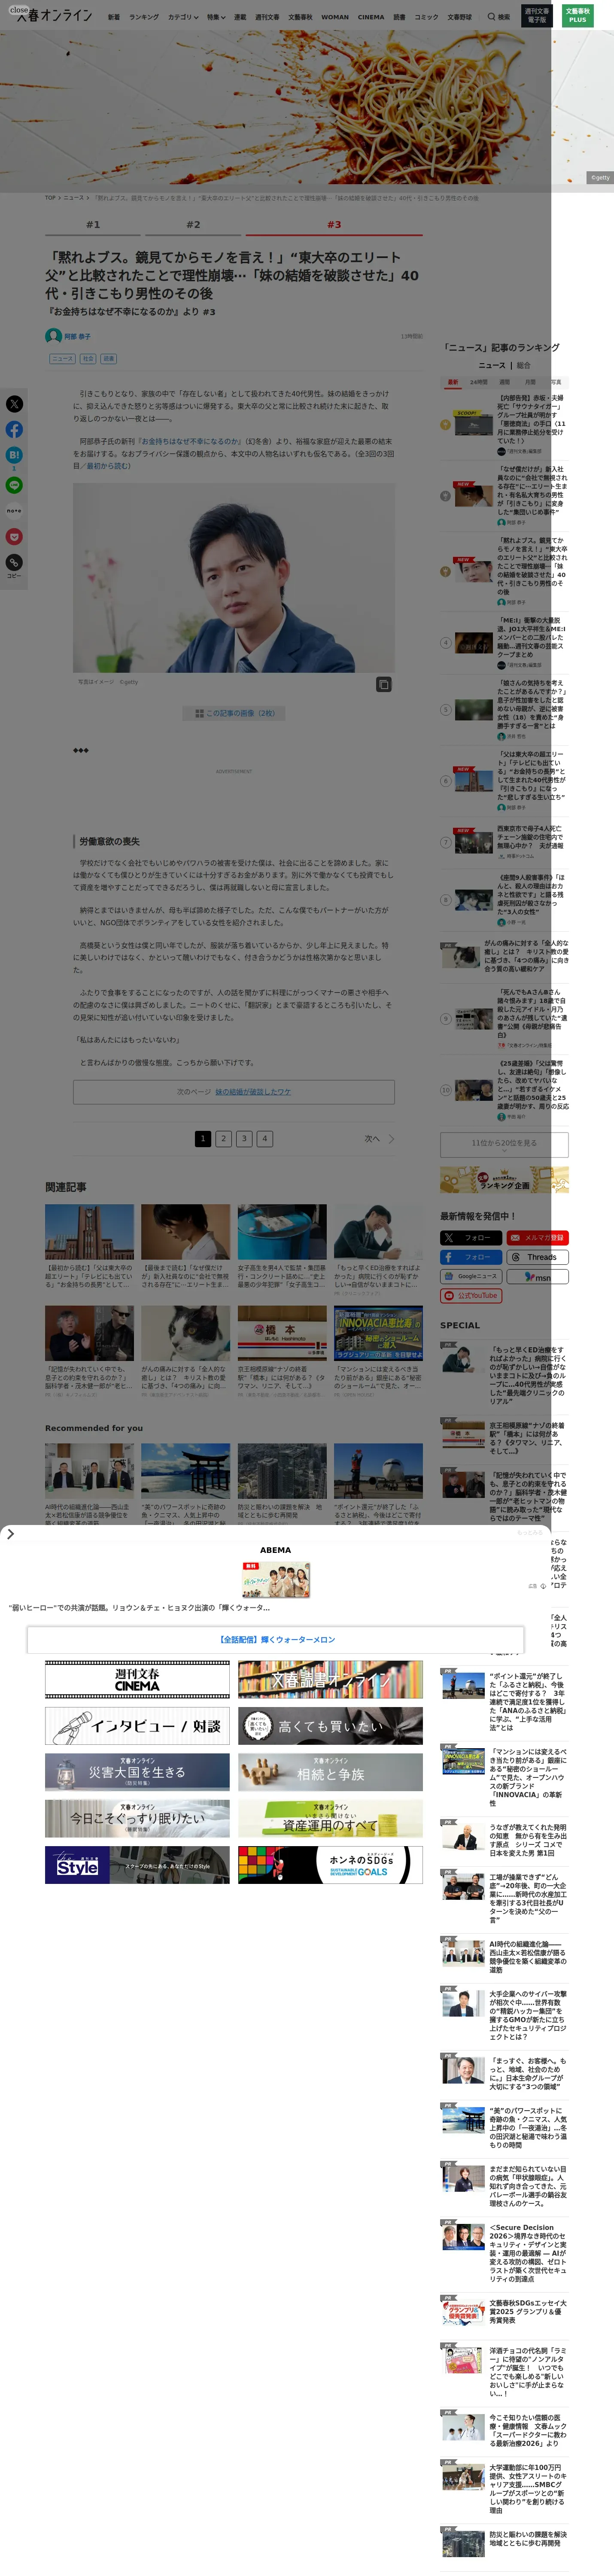Open the 連載 menu item

point(240,17)
